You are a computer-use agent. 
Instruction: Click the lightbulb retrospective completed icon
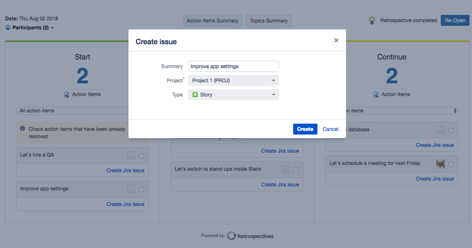point(372,20)
